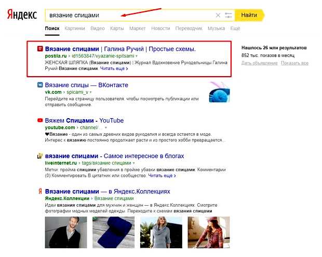The width and height of the screenshot is (322, 257).
Task: Clear the search query with the X icon
Action: click(218, 15)
